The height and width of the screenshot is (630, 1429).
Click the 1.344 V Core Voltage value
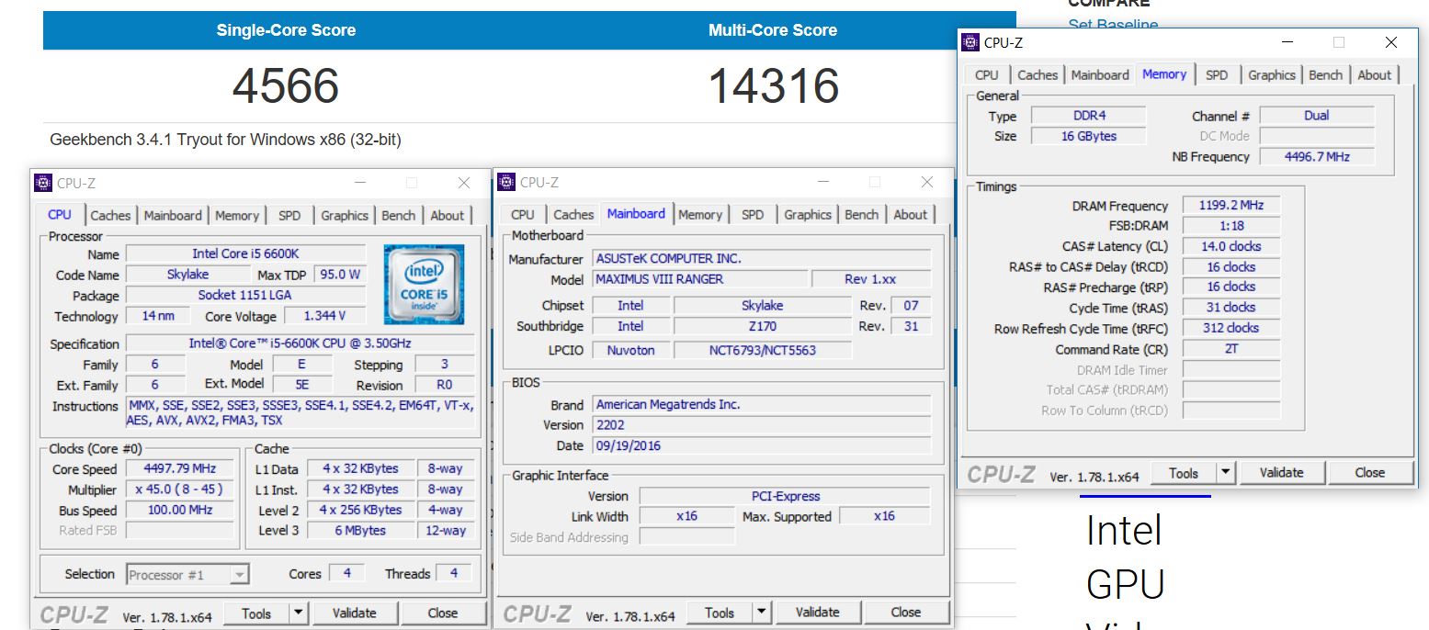324,316
